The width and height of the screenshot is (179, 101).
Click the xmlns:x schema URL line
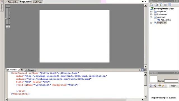pos(54,79)
